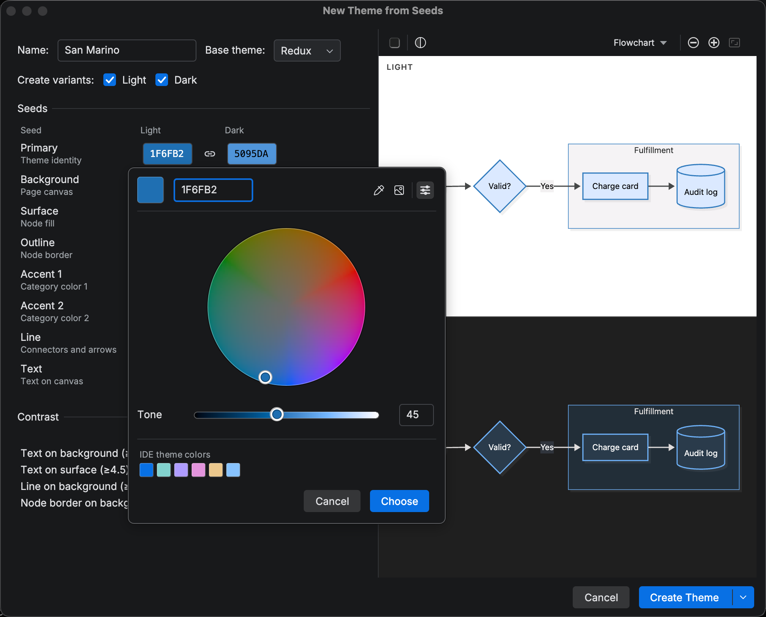Select the bright blue IDE theme color
The image size is (766, 617).
pyautogui.click(x=146, y=470)
